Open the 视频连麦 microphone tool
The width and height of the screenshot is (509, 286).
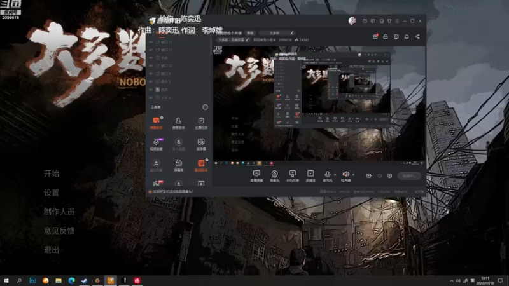(156, 144)
